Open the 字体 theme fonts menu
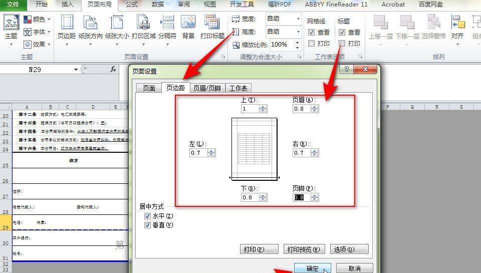481x273 pixels. coord(37,32)
